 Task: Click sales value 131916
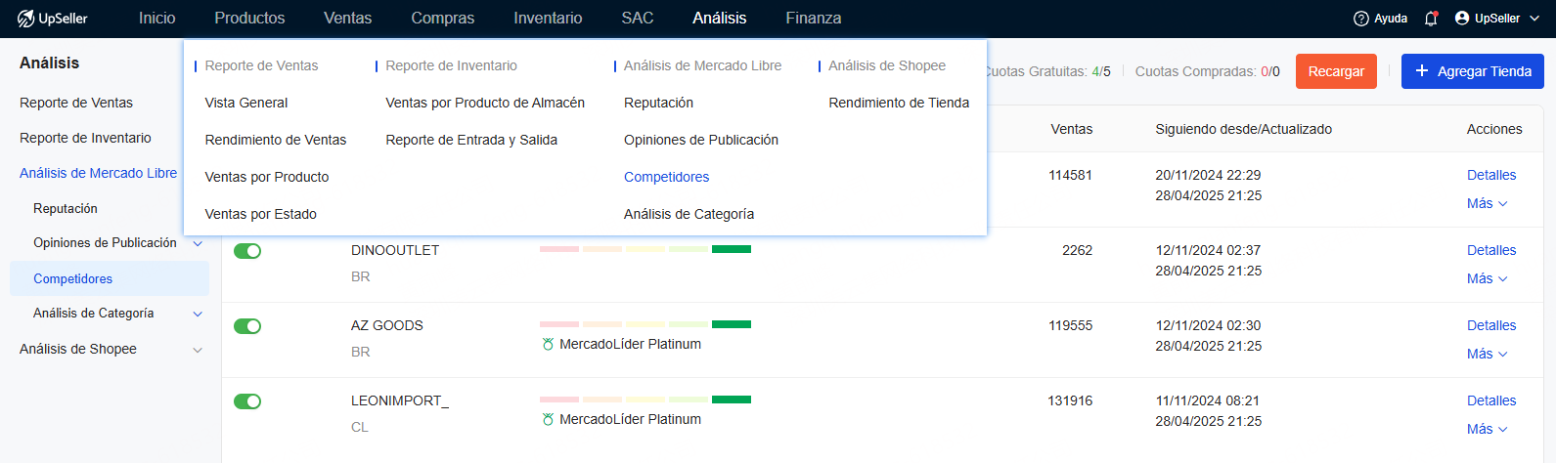click(1071, 400)
